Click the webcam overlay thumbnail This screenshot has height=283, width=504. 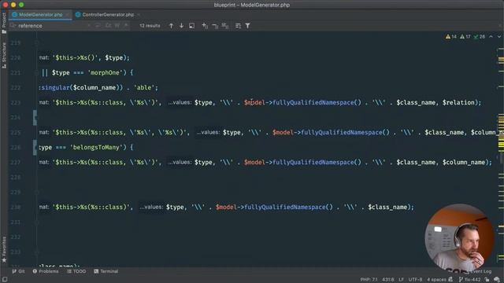(459, 237)
